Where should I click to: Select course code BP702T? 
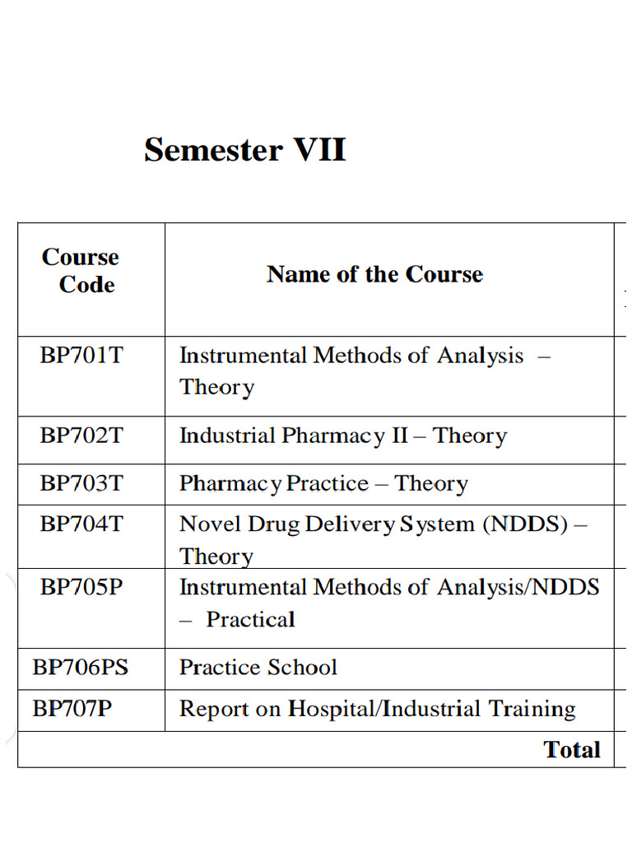[81, 435]
